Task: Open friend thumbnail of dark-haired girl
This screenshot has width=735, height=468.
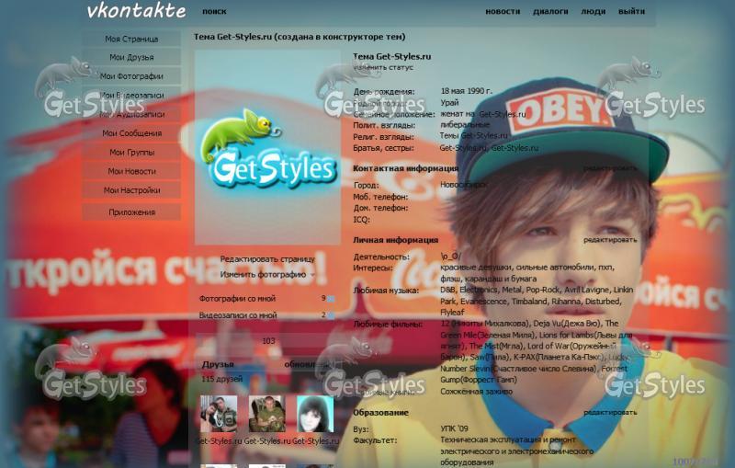Action: (315, 414)
